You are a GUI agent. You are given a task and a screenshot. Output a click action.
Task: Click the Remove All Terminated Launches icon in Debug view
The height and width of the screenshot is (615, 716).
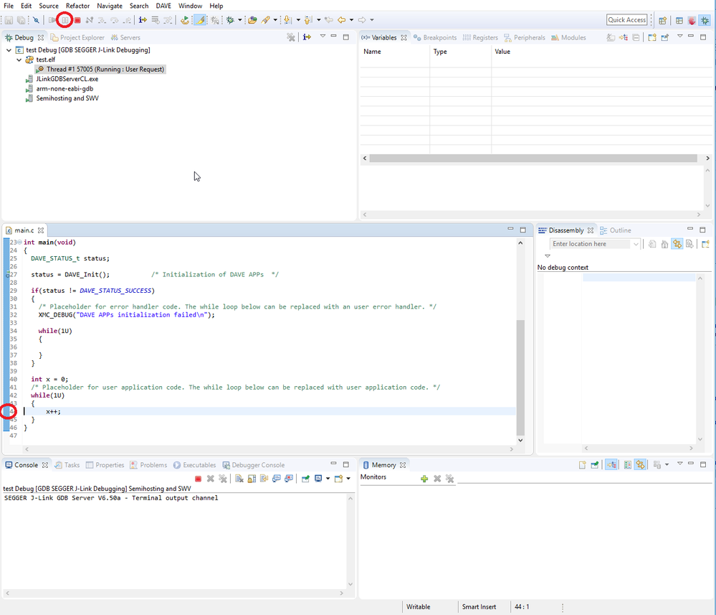coord(290,37)
